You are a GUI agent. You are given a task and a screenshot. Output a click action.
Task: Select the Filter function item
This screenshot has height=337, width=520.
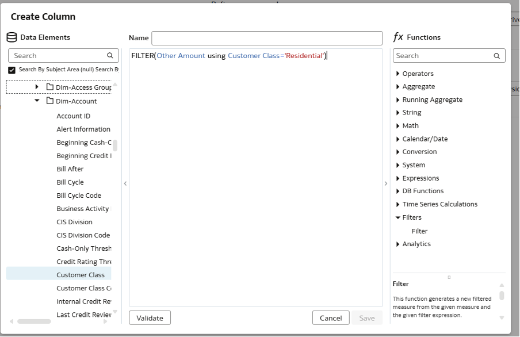coord(419,231)
